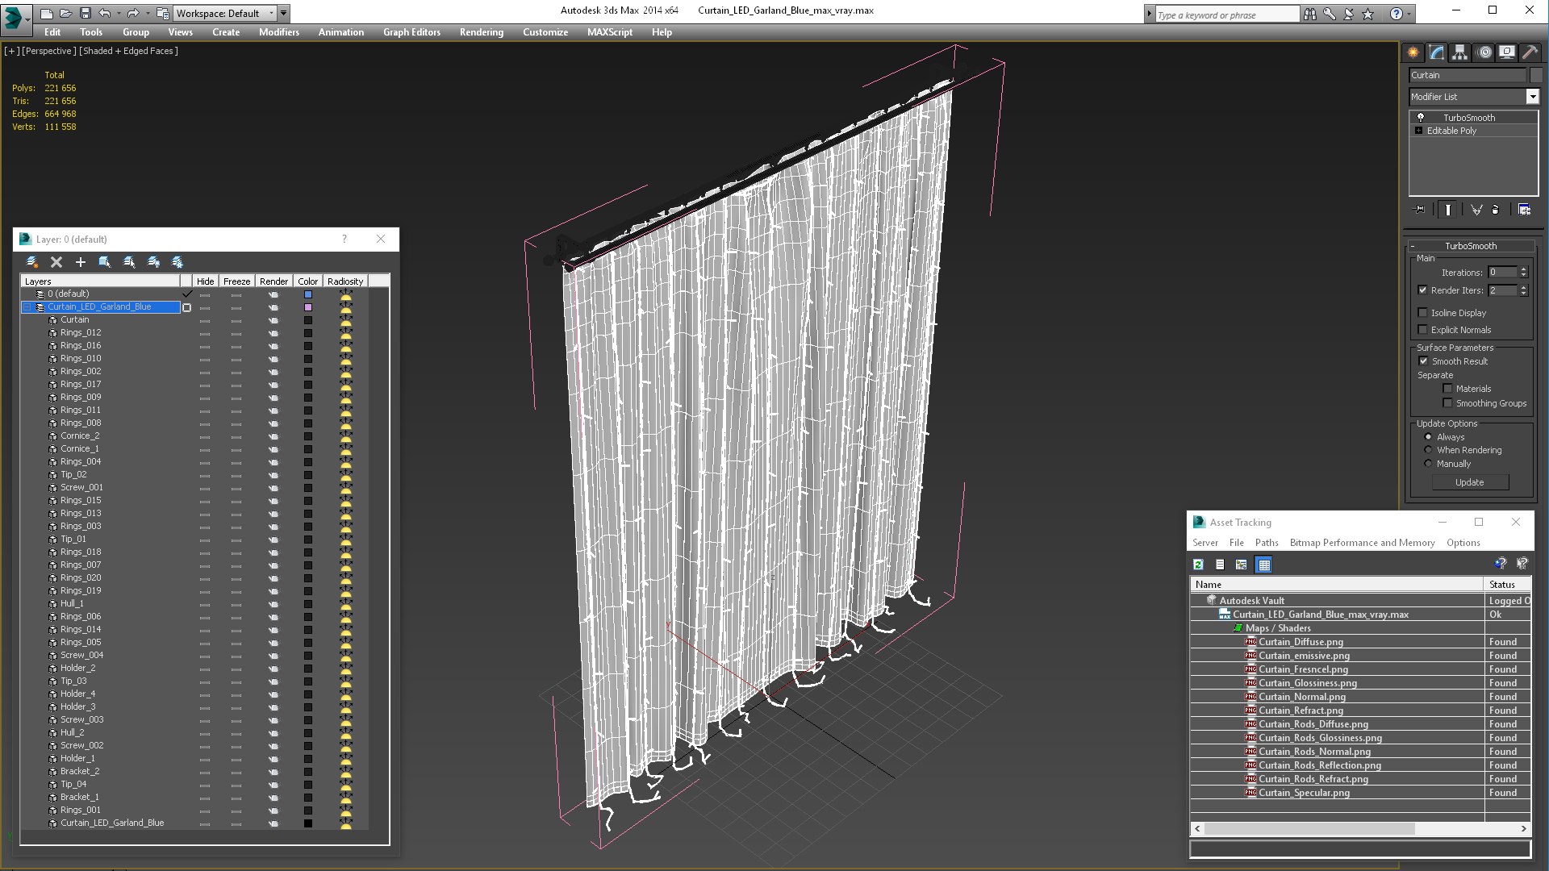Check Separate by Materials
This screenshot has height=871, width=1549.
click(1447, 389)
